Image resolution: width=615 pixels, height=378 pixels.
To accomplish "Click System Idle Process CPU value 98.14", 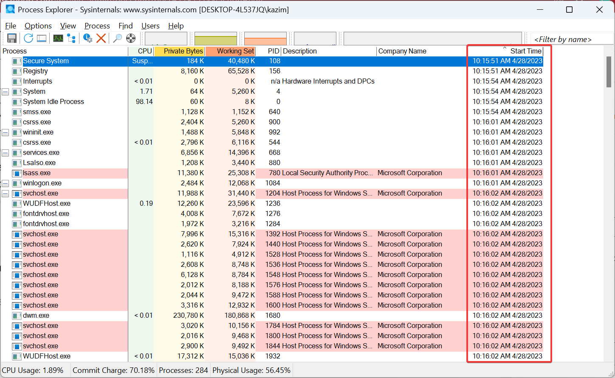I will pos(144,102).
